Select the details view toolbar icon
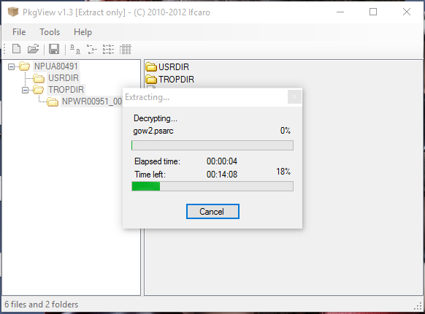Viewport: 425px width, 314px height. click(125, 50)
